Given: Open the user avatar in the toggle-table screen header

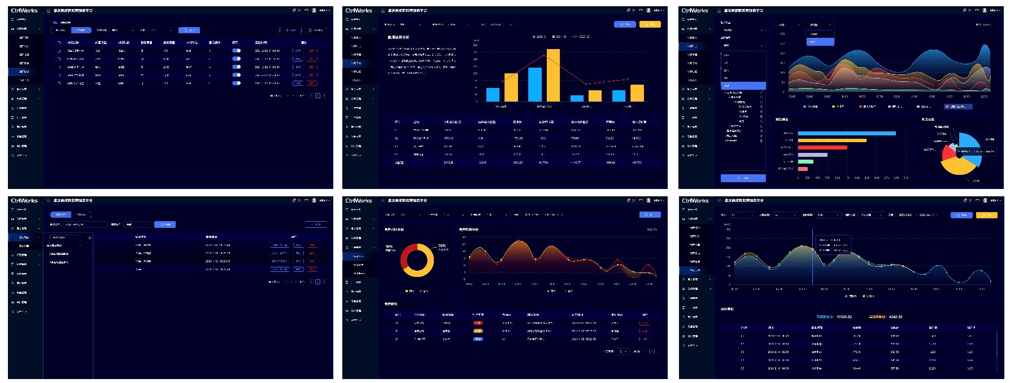Looking at the screenshot, I should click(314, 10).
